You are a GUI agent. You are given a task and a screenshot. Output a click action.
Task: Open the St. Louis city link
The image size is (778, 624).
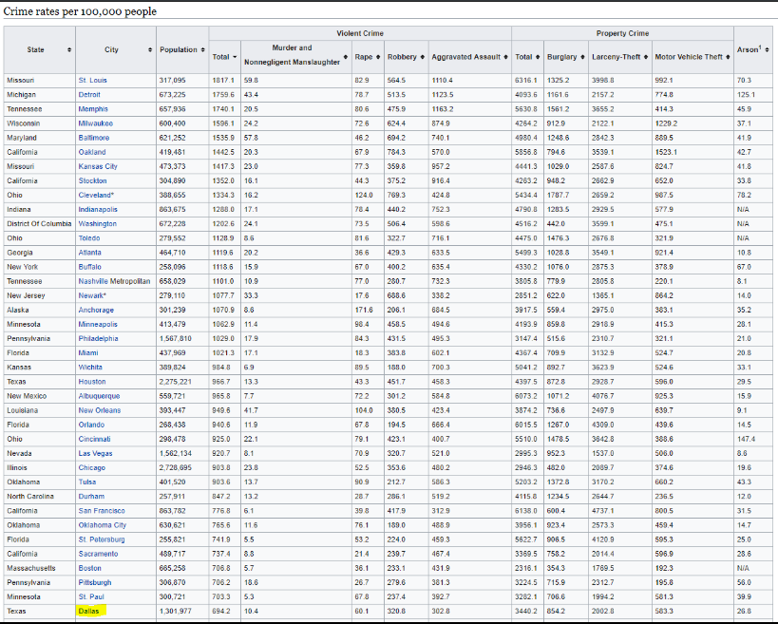coord(92,81)
